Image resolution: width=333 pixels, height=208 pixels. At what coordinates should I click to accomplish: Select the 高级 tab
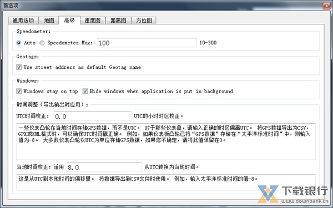click(69, 20)
